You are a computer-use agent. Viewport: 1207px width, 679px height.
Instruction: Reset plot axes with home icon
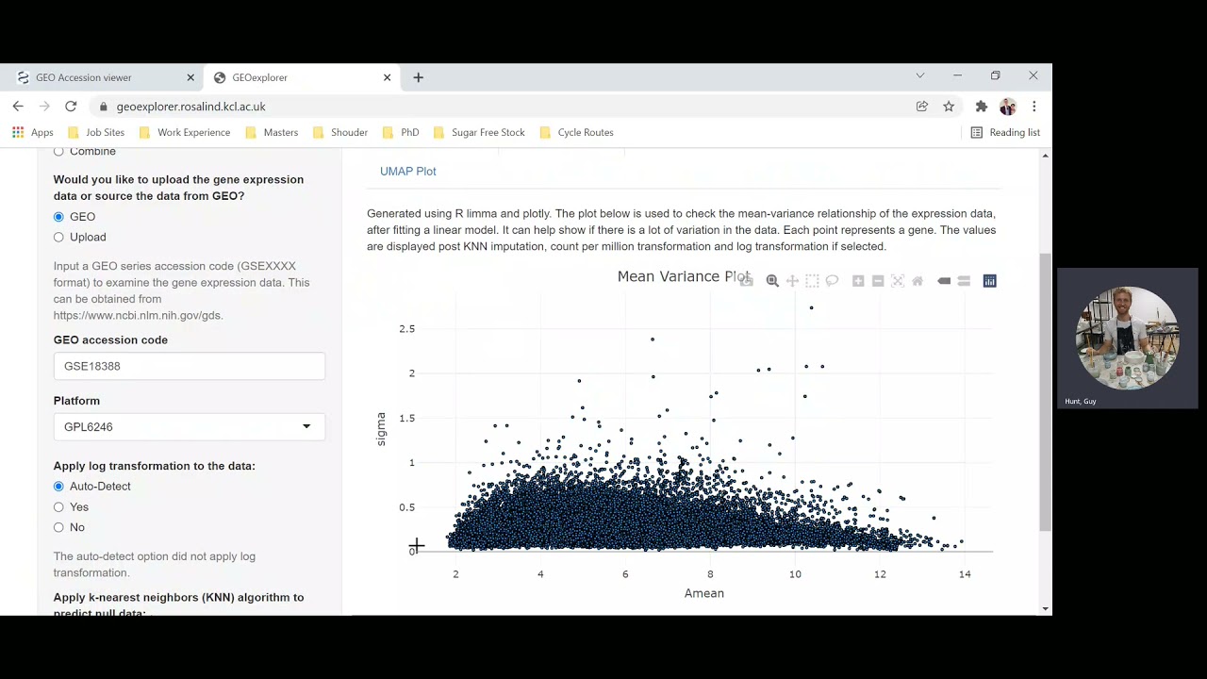tap(918, 281)
